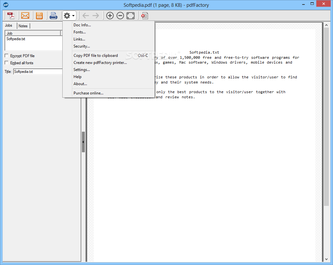
Task: Open the Links... menu entry
Action: [x=109, y=39]
